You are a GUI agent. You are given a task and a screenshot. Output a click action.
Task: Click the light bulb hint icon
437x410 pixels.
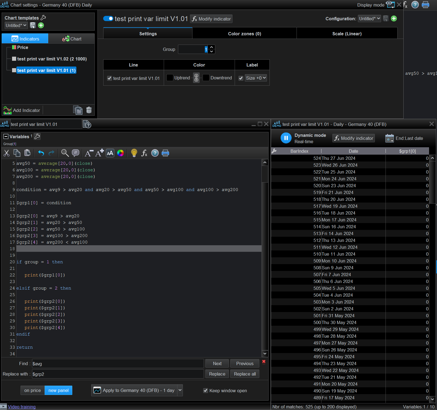pyautogui.click(x=134, y=153)
